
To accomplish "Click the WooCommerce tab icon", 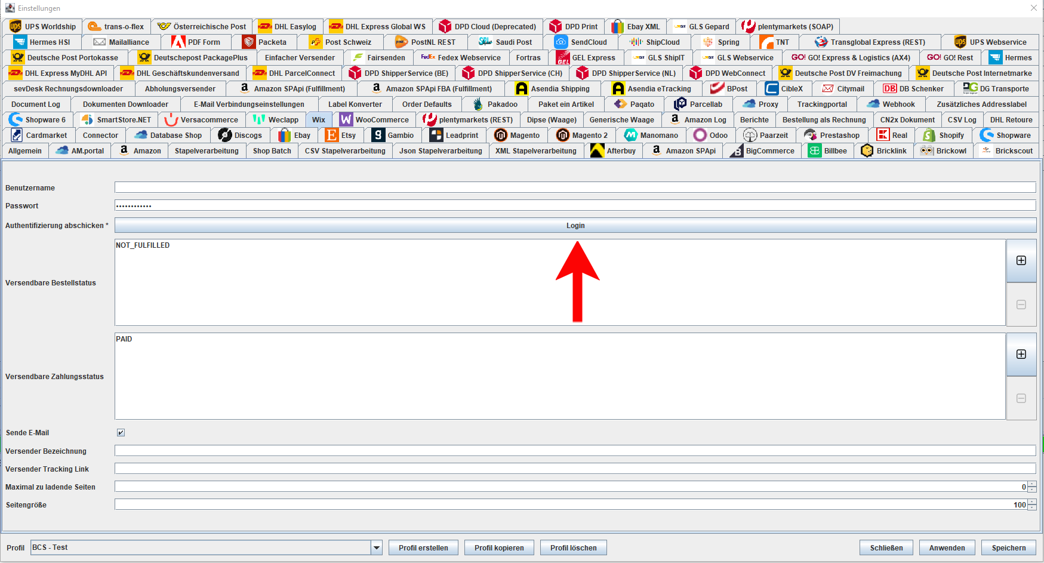I will tap(346, 119).
